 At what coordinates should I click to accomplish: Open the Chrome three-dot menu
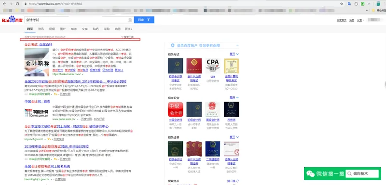tap(385, 4)
